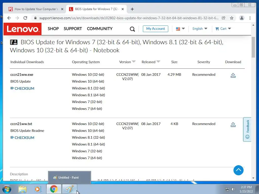This screenshot has height=194, width=259.
Task: Expand the US flag country dropdown
Action: click(x=180, y=29)
